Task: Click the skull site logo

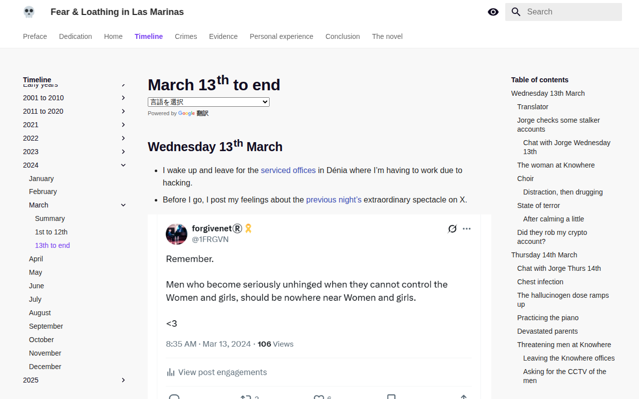Action: (29, 12)
